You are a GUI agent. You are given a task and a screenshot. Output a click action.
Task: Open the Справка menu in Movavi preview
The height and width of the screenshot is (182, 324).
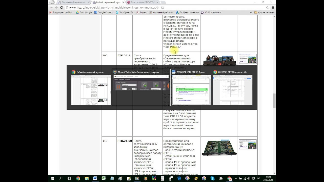[128, 79]
